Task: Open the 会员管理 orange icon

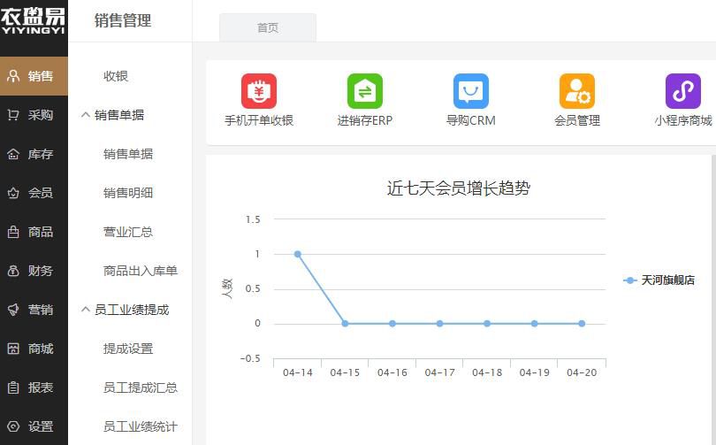Action: [x=576, y=92]
